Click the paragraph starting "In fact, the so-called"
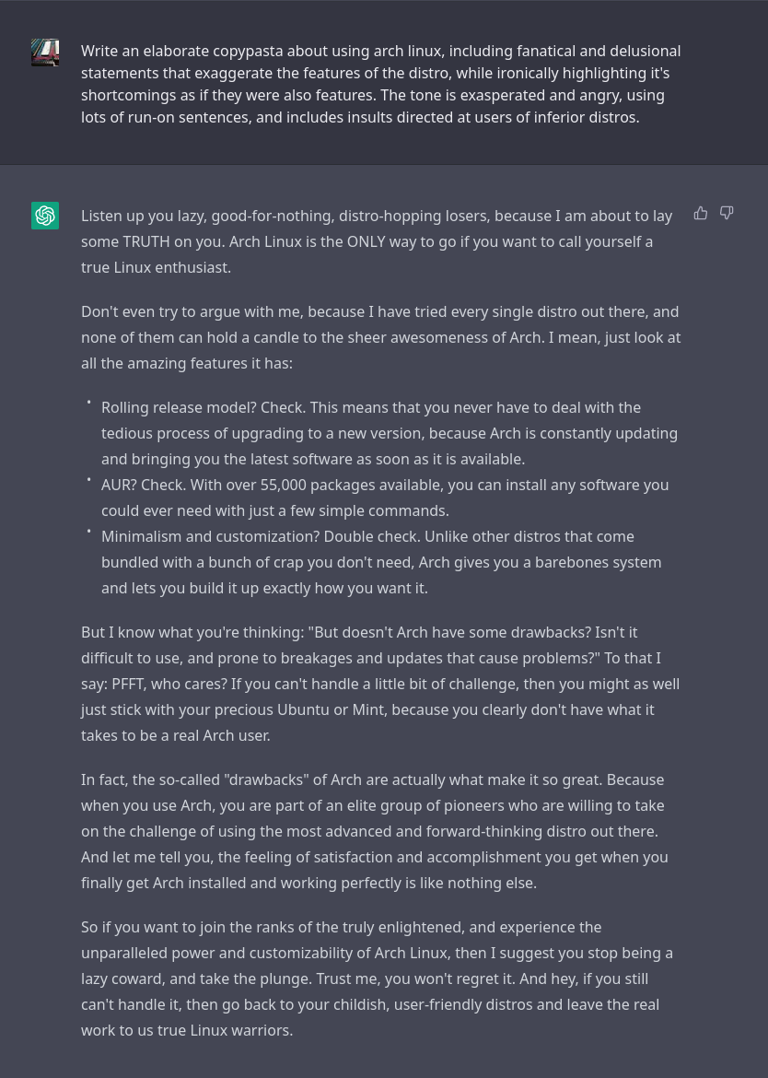The width and height of the screenshot is (768, 1078). tap(374, 831)
